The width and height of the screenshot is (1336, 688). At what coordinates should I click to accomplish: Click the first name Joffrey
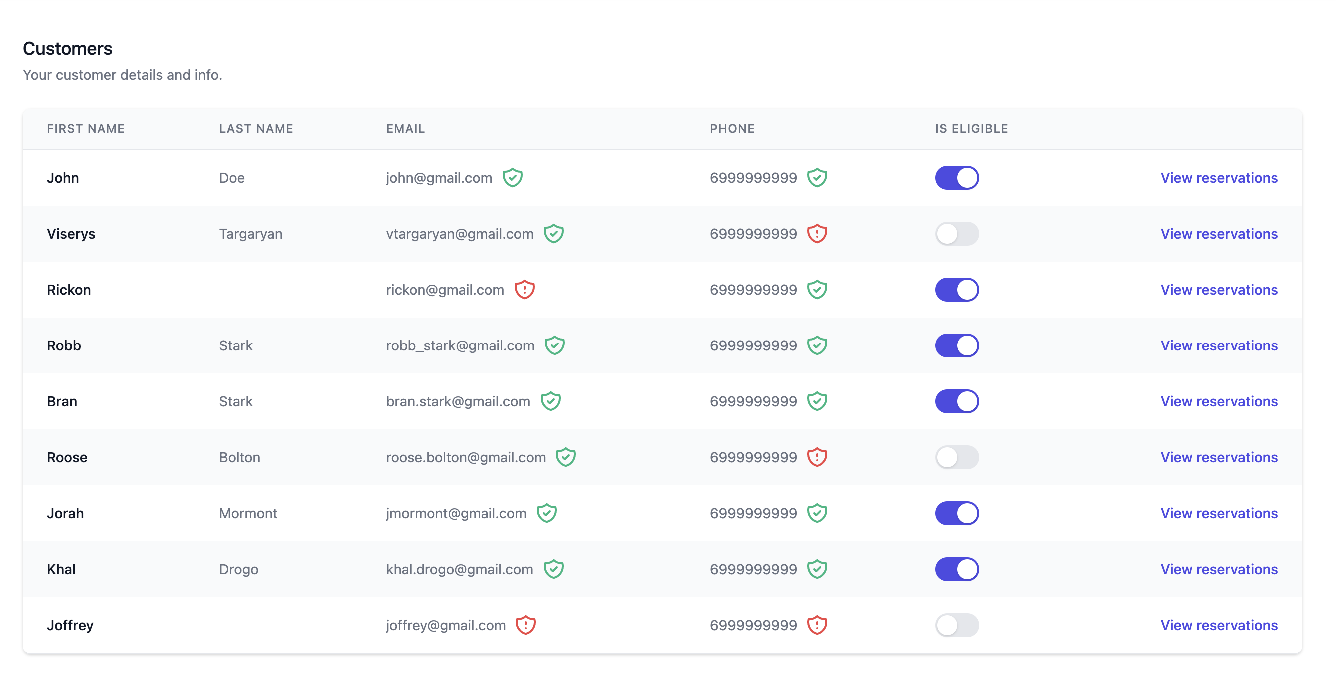click(x=70, y=626)
